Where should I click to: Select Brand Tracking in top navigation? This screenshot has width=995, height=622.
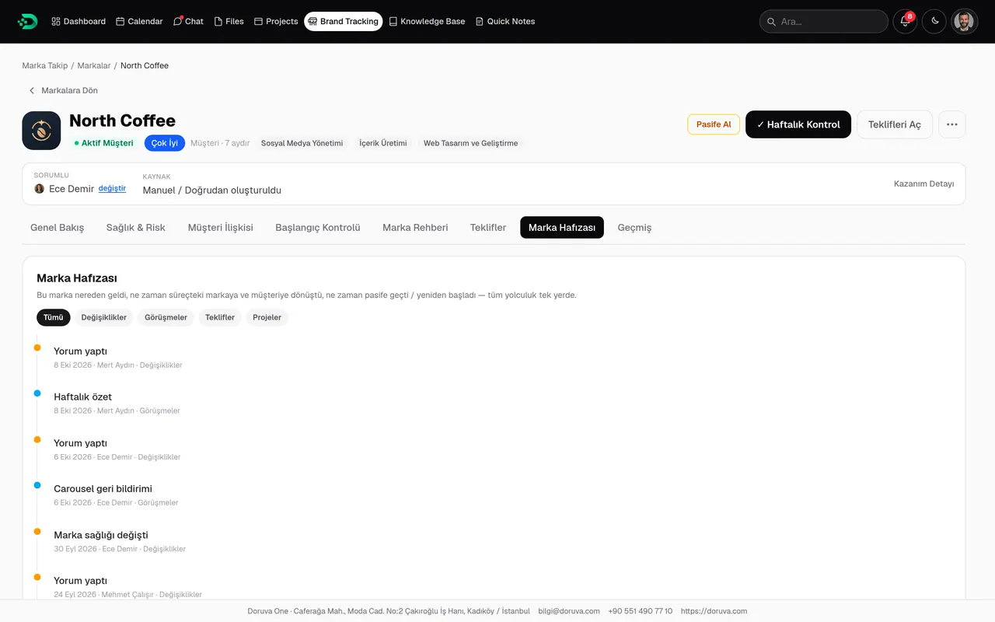(x=344, y=22)
